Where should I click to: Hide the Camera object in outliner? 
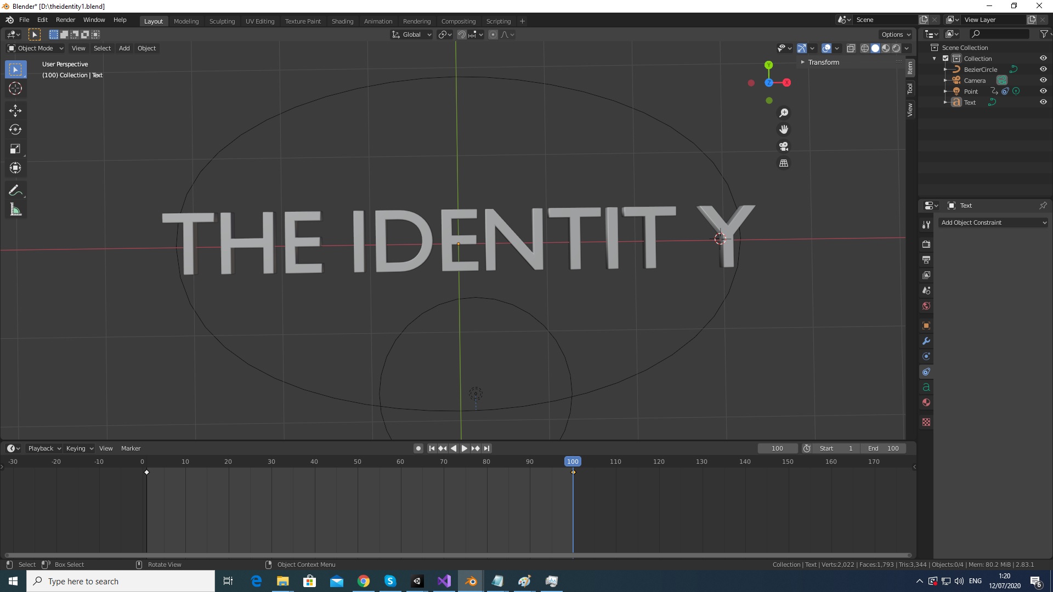(x=1043, y=80)
